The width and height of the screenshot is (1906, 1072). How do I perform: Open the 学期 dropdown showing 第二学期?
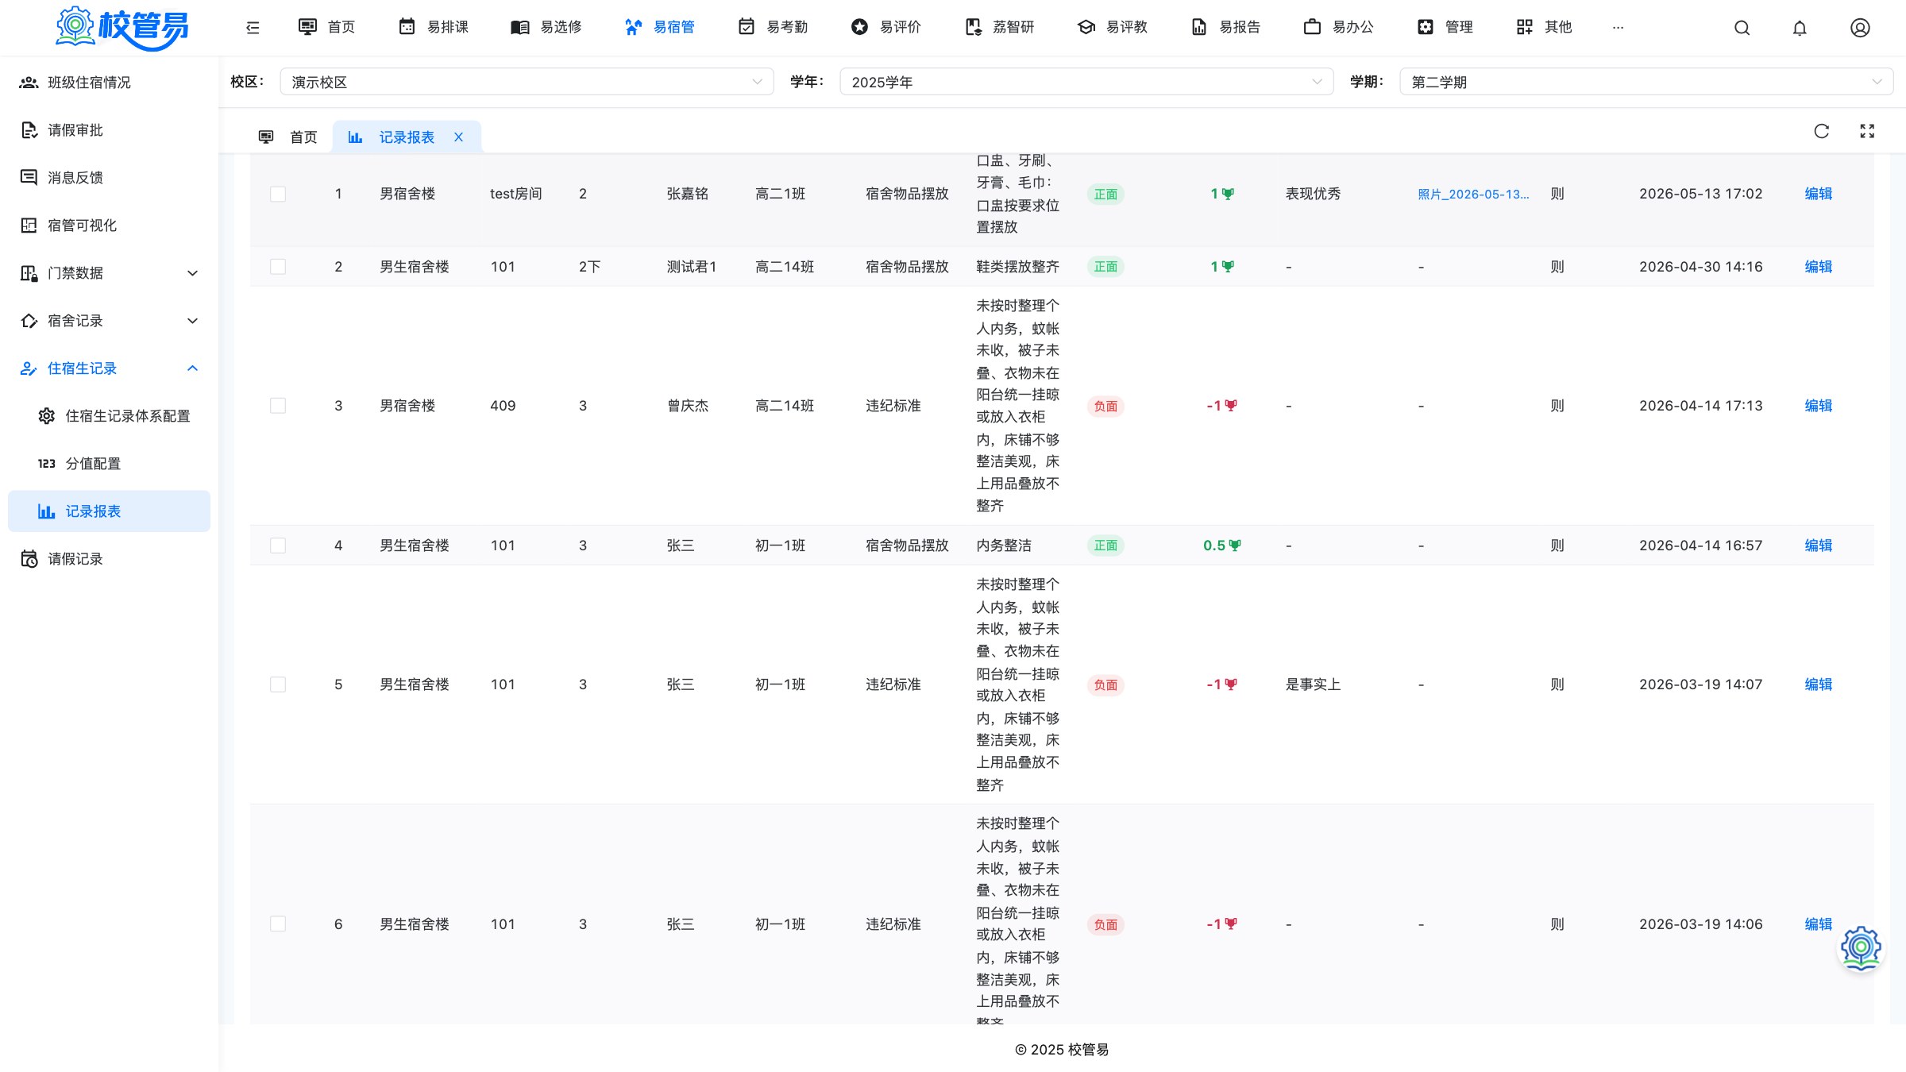coord(1646,82)
